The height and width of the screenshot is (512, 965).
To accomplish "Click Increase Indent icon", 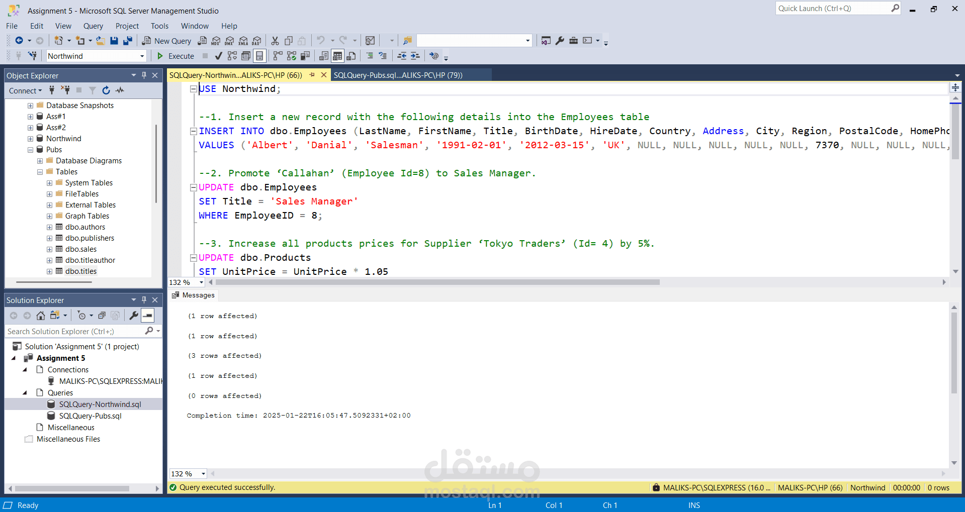I will coord(415,56).
